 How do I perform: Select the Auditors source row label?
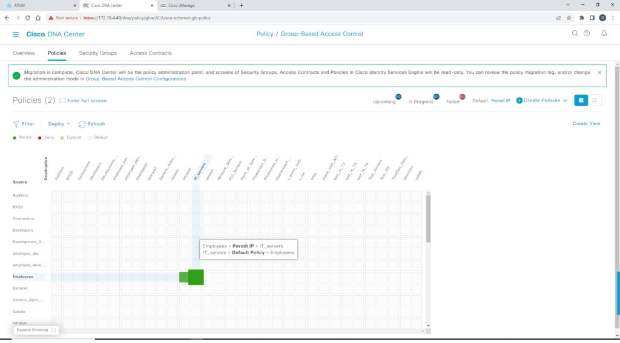coord(20,195)
